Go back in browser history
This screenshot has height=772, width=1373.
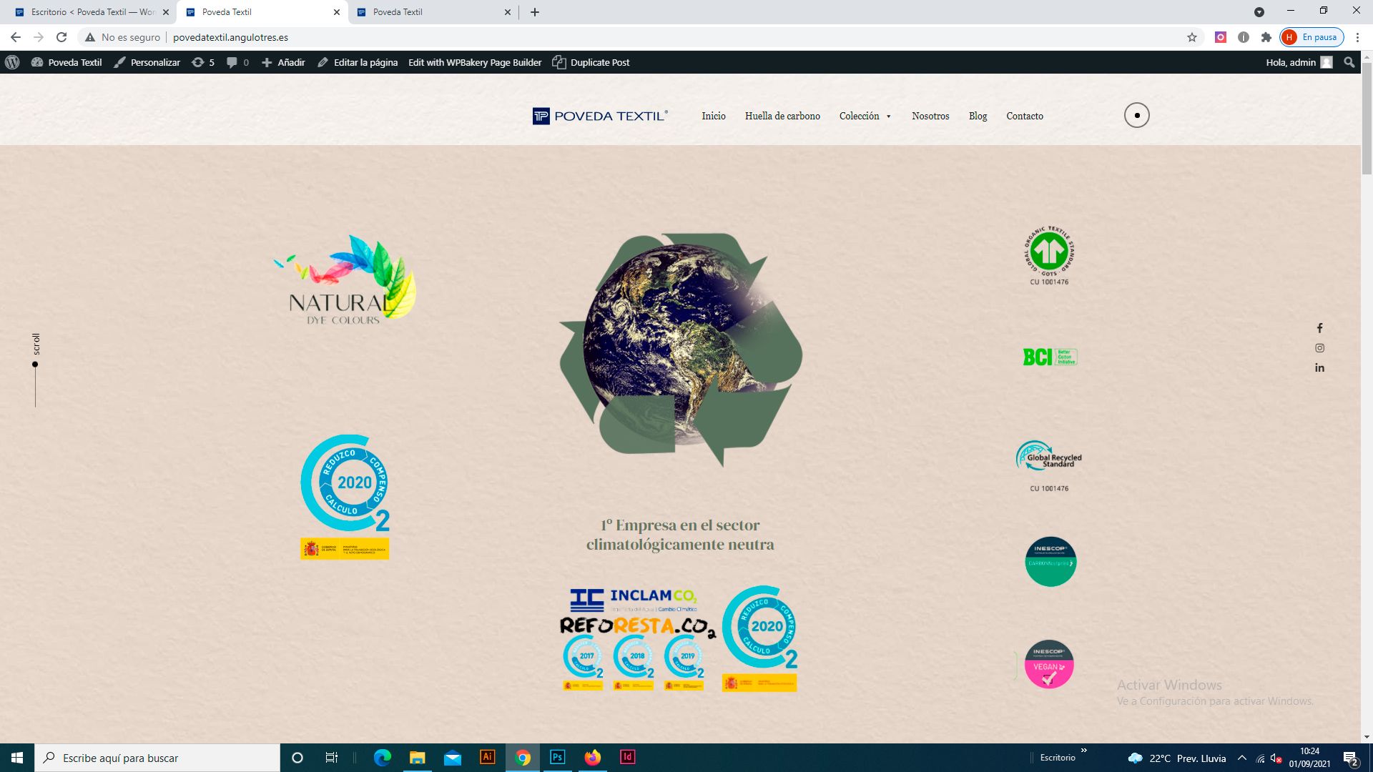tap(16, 37)
